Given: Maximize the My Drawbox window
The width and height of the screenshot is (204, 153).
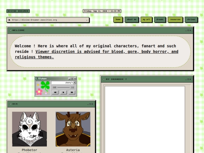Looking at the screenshot, I should (188, 79).
